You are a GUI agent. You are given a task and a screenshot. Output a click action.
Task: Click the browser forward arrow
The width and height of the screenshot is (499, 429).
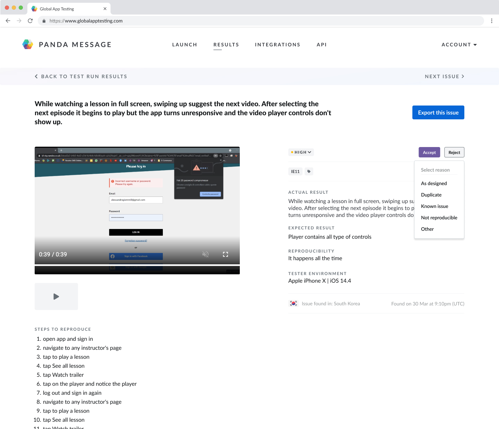click(19, 21)
